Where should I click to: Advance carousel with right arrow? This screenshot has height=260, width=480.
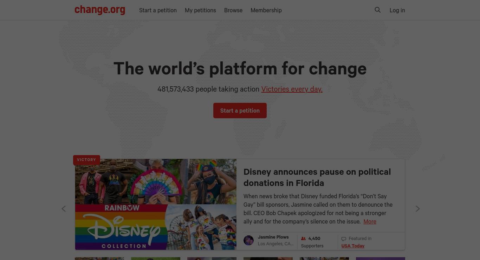coord(418,209)
